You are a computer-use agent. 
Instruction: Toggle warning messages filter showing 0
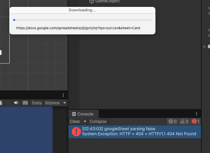pyautogui.click(x=184, y=121)
